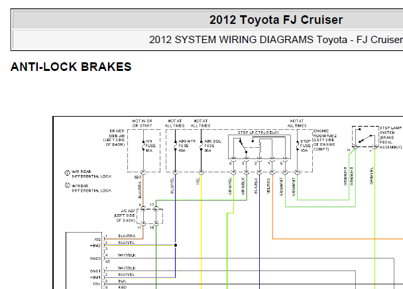
Task: Click the 'A5' connector label
Action: coord(107,261)
